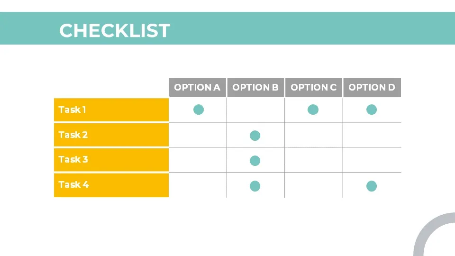This screenshot has width=455, height=256.
Task: Click the empty Task 3 Option C cell
Action: [313, 160]
